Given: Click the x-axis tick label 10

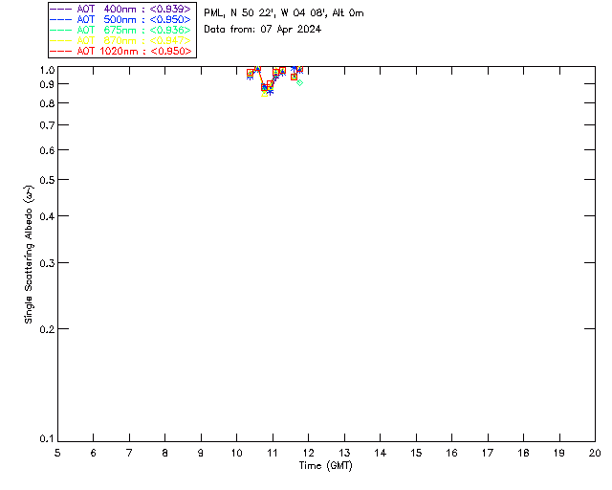Looking at the screenshot, I should (x=236, y=454).
